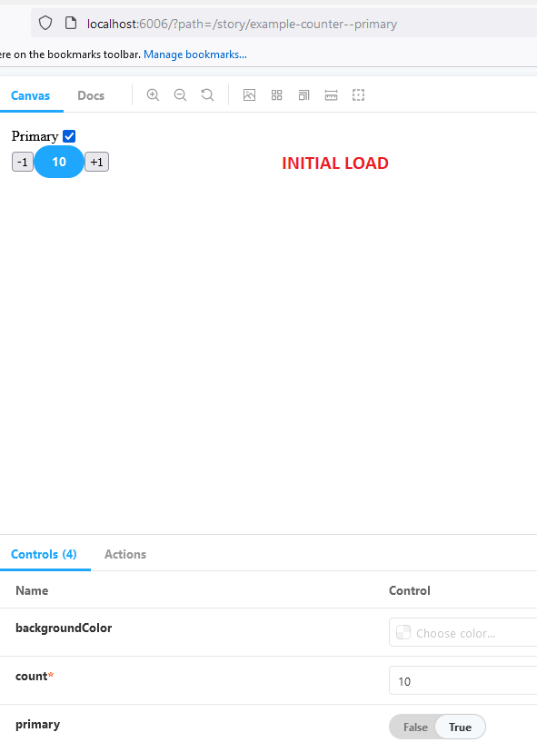Enable the dashed-square outlines icon

point(359,95)
